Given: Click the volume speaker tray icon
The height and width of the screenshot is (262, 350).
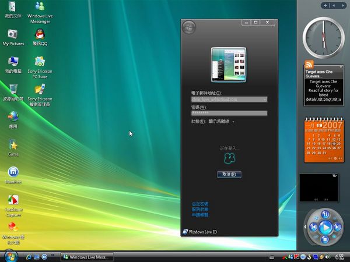Looking at the screenshot, I should [328, 257].
